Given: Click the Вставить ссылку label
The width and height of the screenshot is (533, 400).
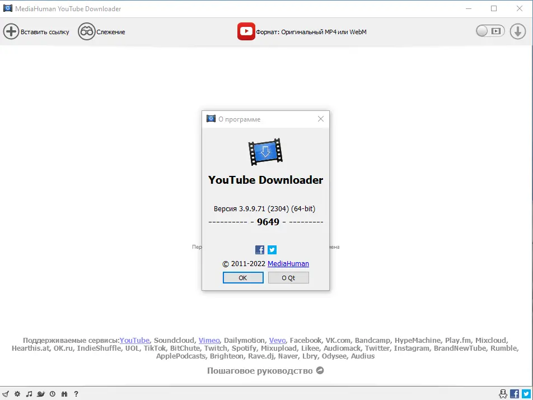Looking at the screenshot, I should coord(45,32).
